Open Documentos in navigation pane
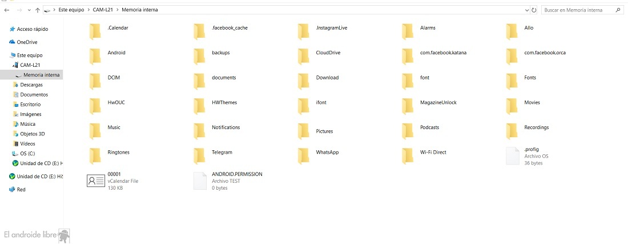The width and height of the screenshot is (628, 244). (30, 94)
